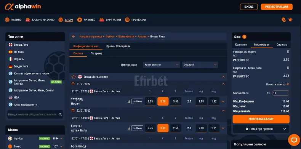Select По лига sub-tab
Screen dimensions: 301x149
(78, 53)
